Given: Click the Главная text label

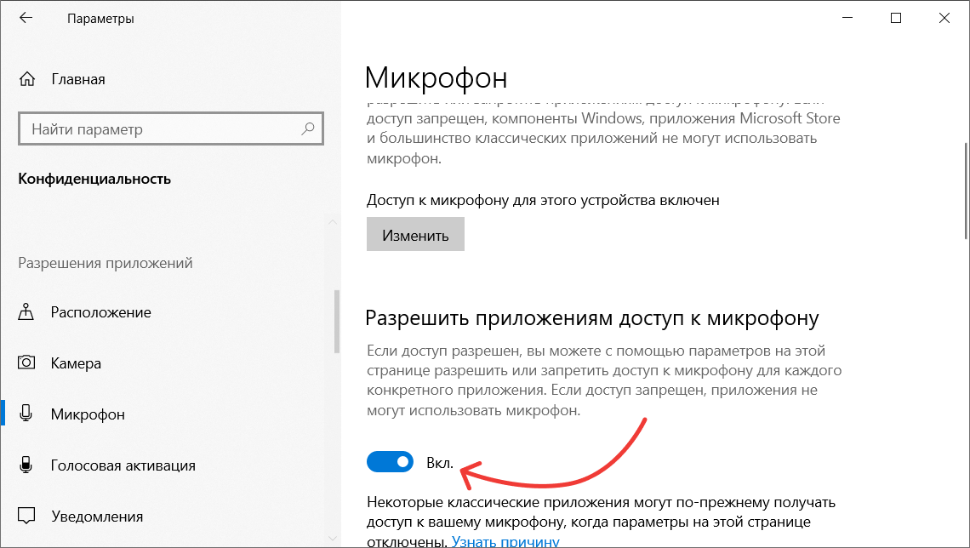Looking at the screenshot, I should point(77,79).
